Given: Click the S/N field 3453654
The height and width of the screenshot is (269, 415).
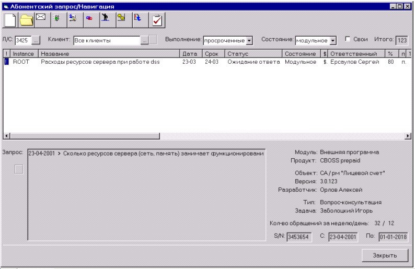Looking at the screenshot, I should coord(299,237).
